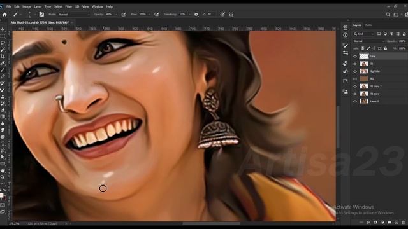
Task: Hide the 01 copy 2 layer
Action: click(x=355, y=87)
